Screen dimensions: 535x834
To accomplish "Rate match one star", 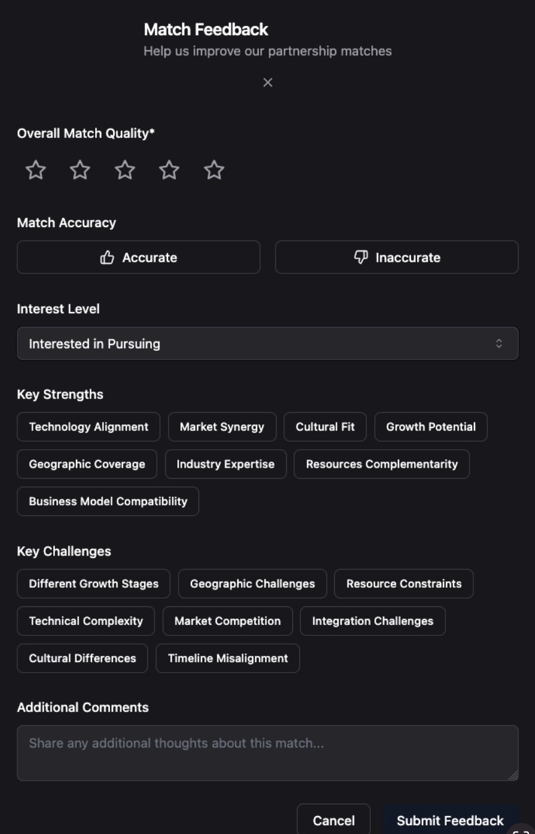I will click(x=36, y=170).
